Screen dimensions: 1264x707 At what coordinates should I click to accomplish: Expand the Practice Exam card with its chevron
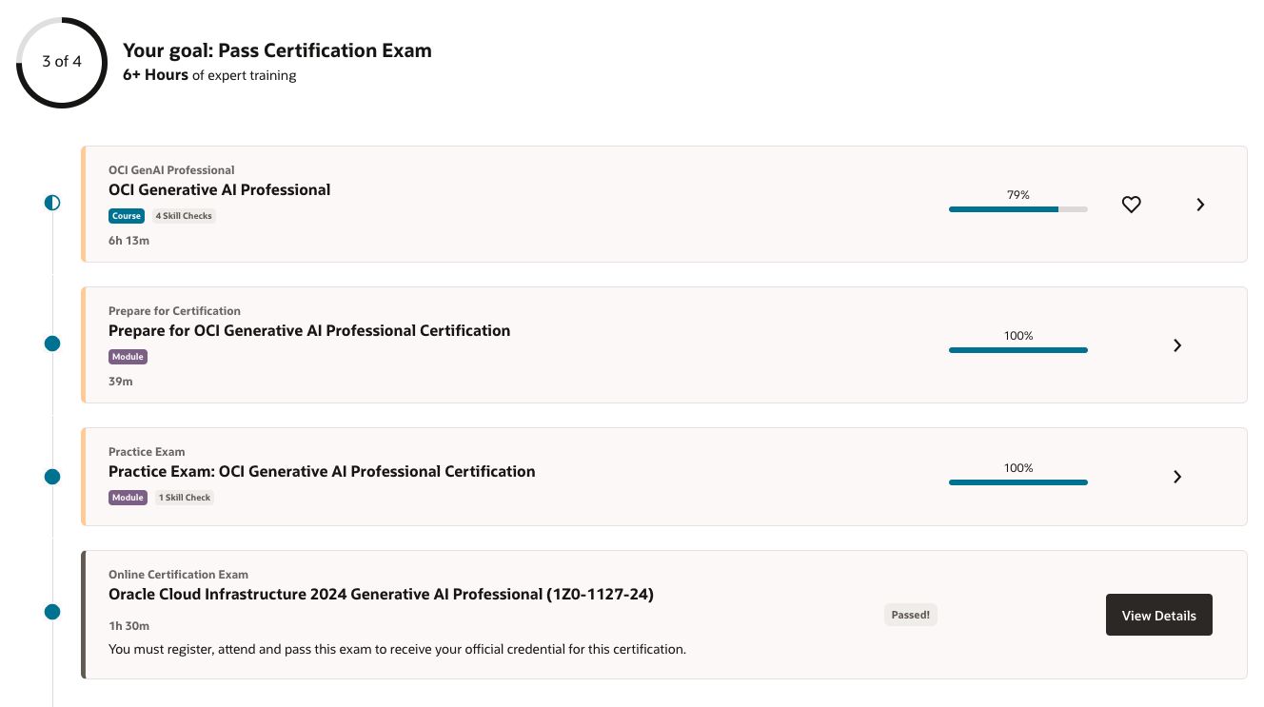pos(1177,477)
